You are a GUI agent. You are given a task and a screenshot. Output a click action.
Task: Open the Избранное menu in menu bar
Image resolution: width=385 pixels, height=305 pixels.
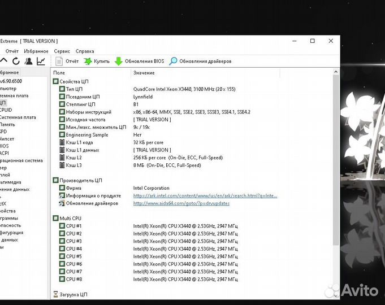(x=36, y=51)
